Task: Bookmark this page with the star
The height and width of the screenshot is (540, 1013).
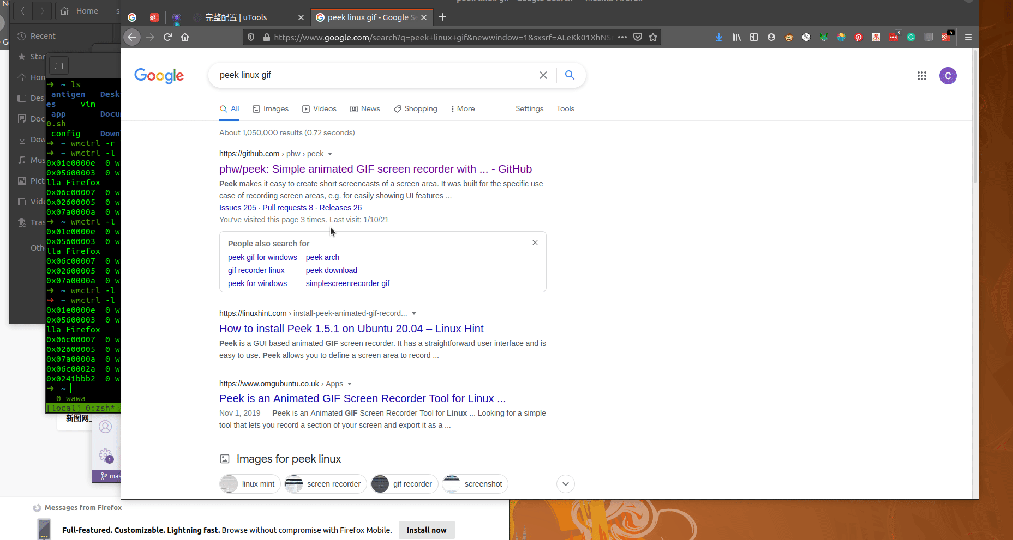Action: coord(653,37)
